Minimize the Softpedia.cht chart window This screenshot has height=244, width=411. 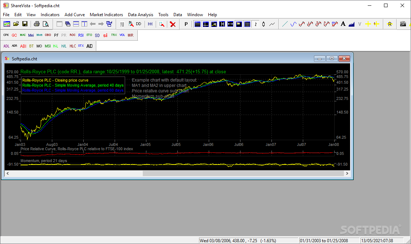(x=319, y=59)
